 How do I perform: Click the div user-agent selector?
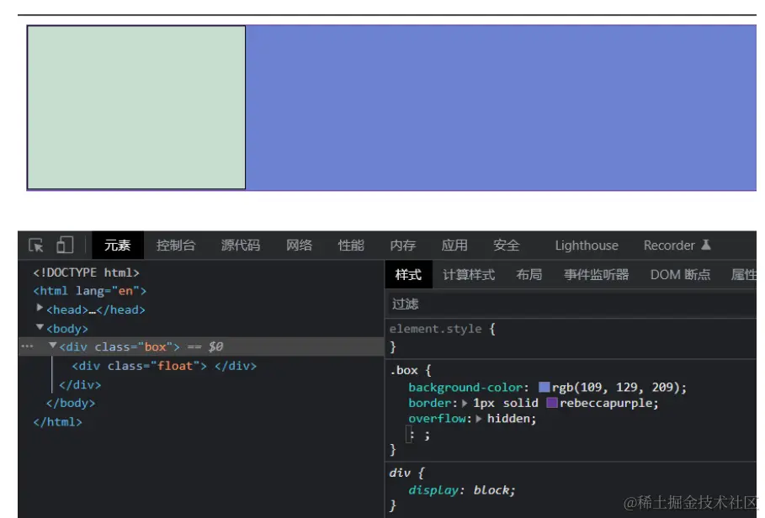[400, 473]
